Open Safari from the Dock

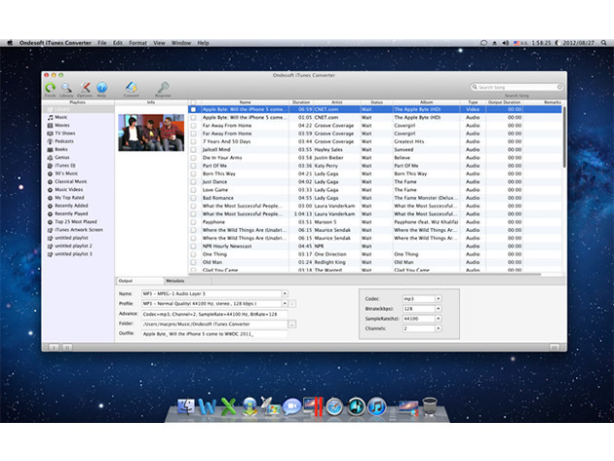pyautogui.click(x=333, y=406)
